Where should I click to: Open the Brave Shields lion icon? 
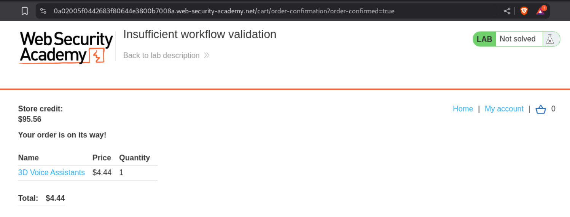(524, 11)
